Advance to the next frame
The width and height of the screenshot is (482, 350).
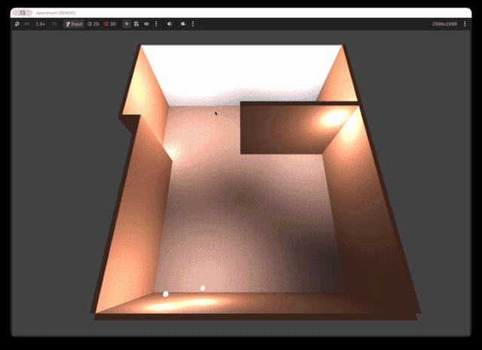click(27, 24)
